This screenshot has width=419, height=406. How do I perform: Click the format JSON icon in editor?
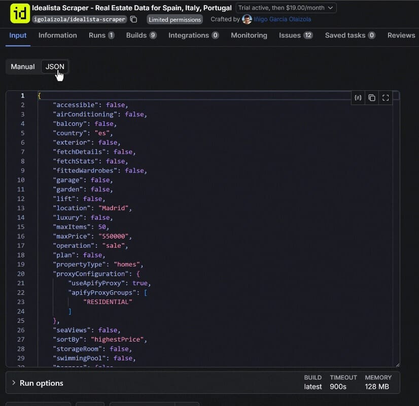pos(358,98)
